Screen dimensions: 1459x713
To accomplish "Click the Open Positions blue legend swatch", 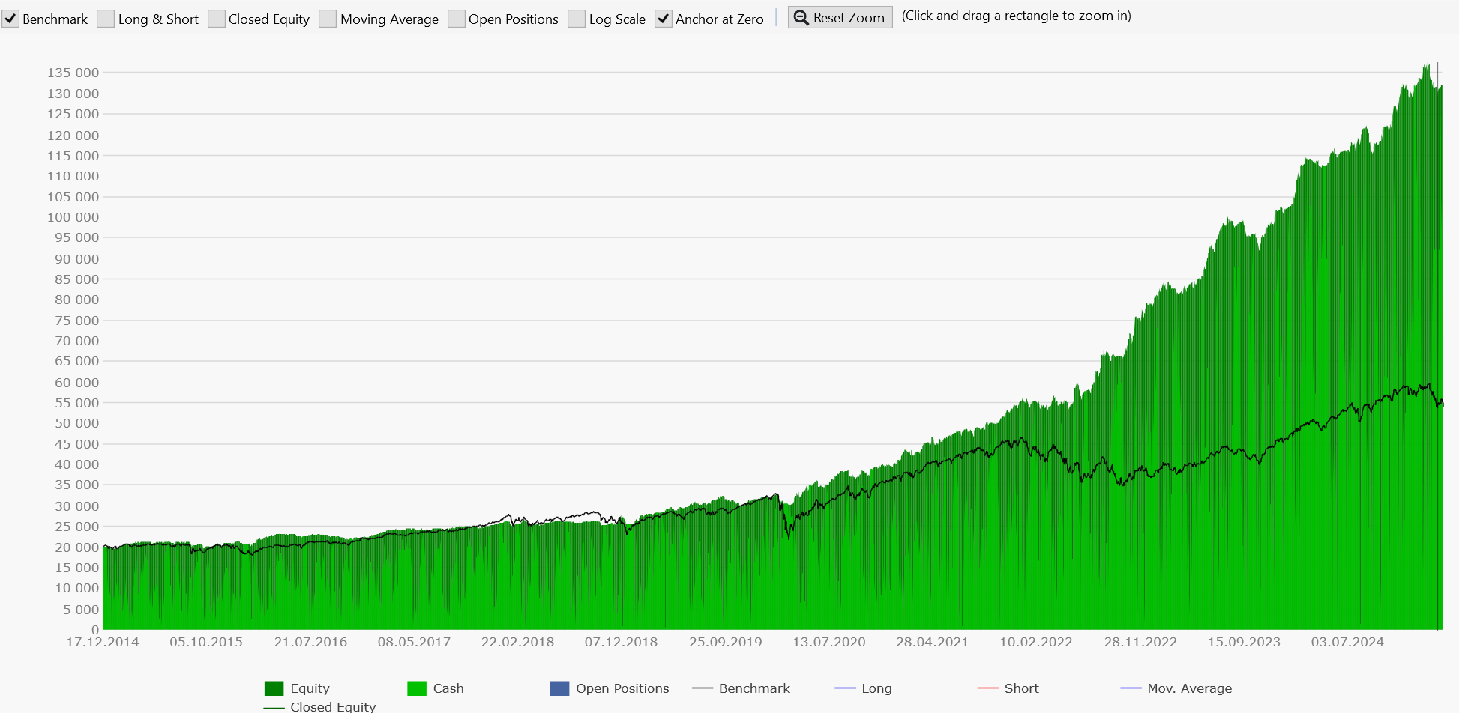I will tap(559, 688).
